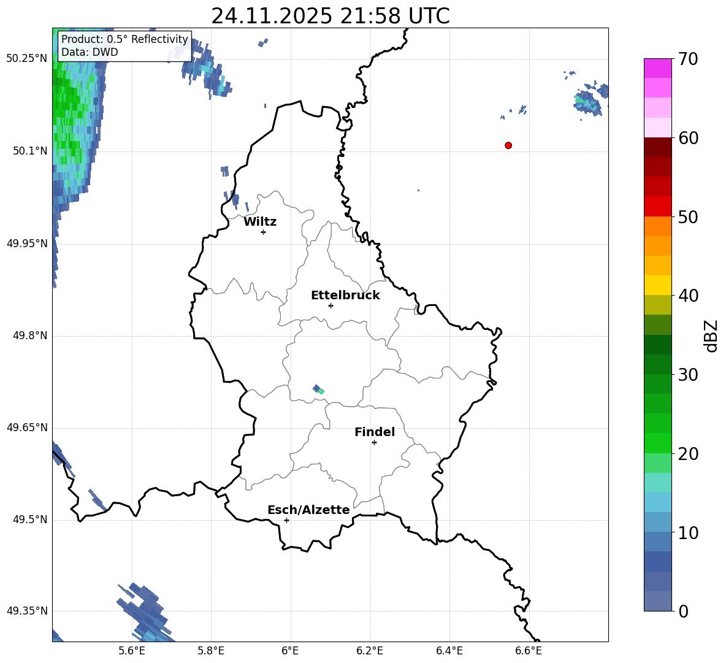
Task: Click the 'Data: DWD' text
Action: click(x=90, y=52)
